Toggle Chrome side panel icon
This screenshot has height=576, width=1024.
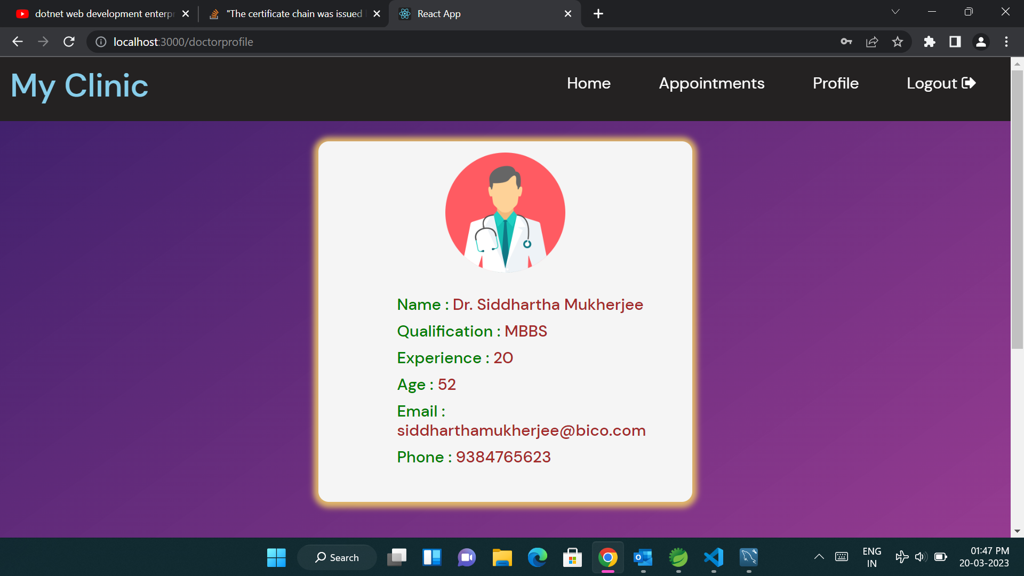955,42
